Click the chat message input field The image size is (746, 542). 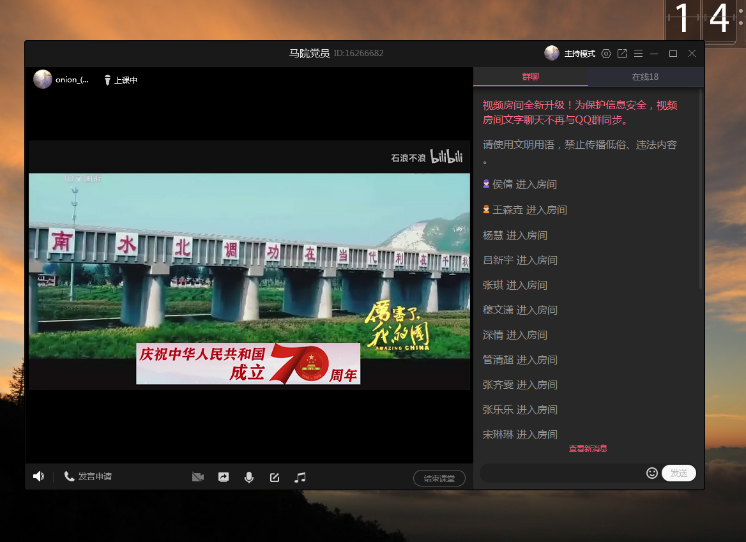(x=562, y=473)
